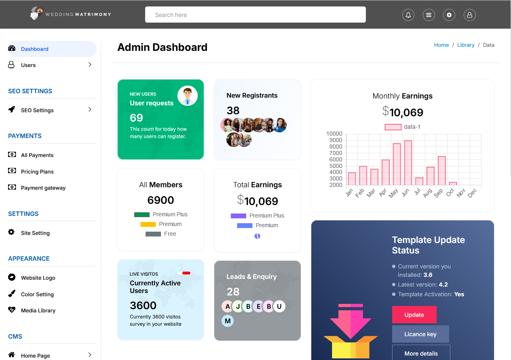Screen dimensions: 511x360
Task: Expand the Users submenu chevron
Action: pos(90,65)
